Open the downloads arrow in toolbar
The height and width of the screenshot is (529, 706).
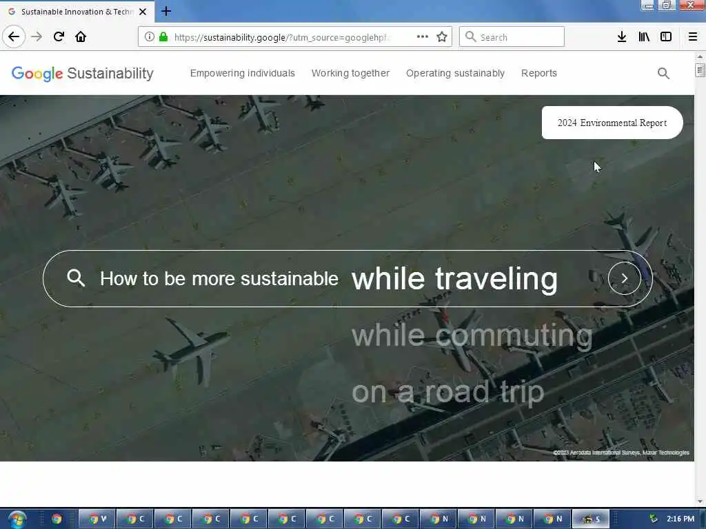pos(622,37)
